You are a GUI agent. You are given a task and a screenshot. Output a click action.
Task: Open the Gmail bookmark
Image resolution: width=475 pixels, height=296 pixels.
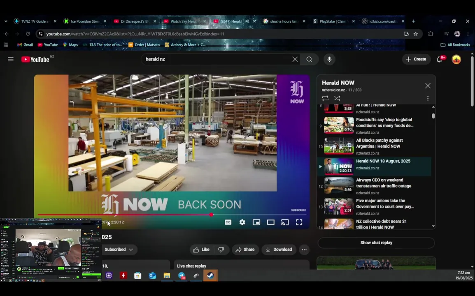(x=25, y=45)
